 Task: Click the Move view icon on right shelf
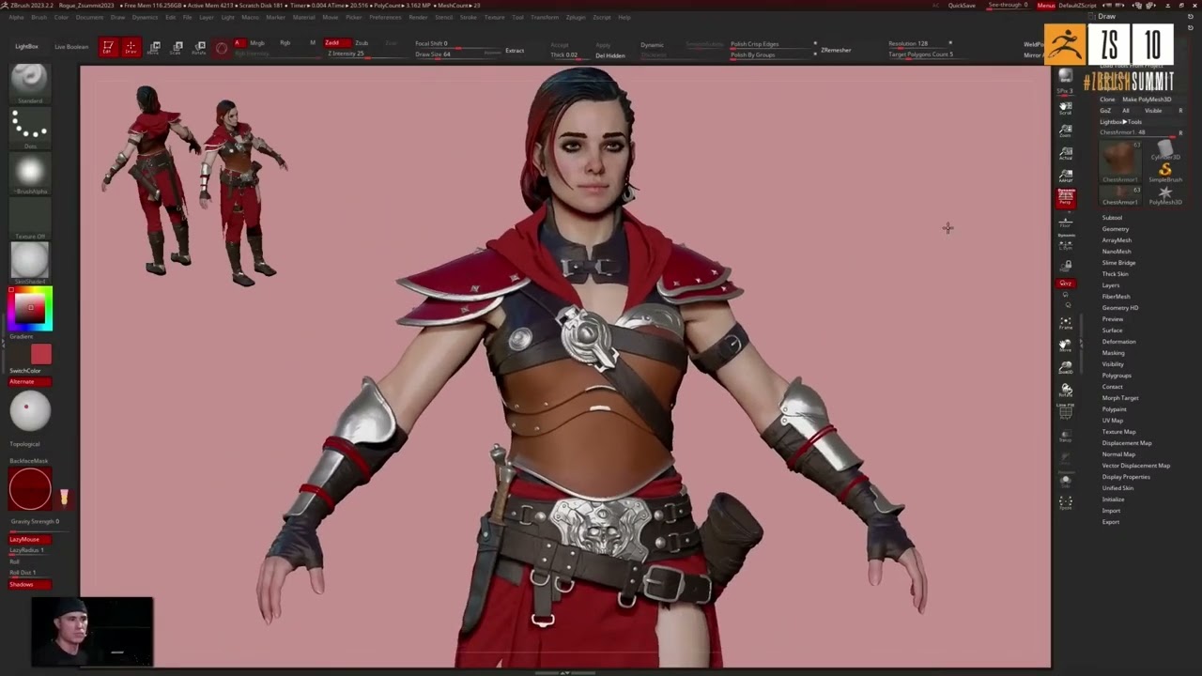1065,346
